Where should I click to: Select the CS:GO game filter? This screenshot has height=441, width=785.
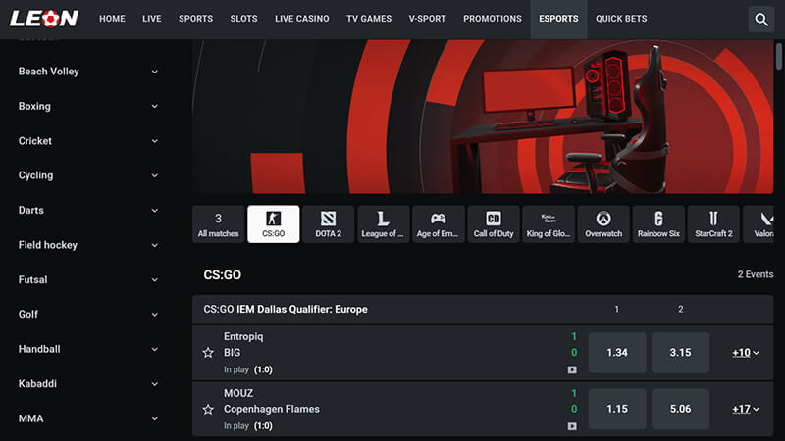tap(274, 224)
